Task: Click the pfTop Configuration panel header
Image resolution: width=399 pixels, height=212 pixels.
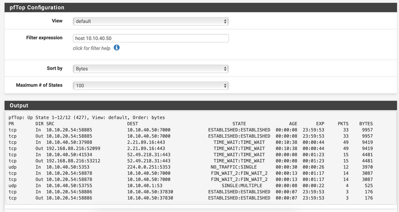Action: point(201,7)
